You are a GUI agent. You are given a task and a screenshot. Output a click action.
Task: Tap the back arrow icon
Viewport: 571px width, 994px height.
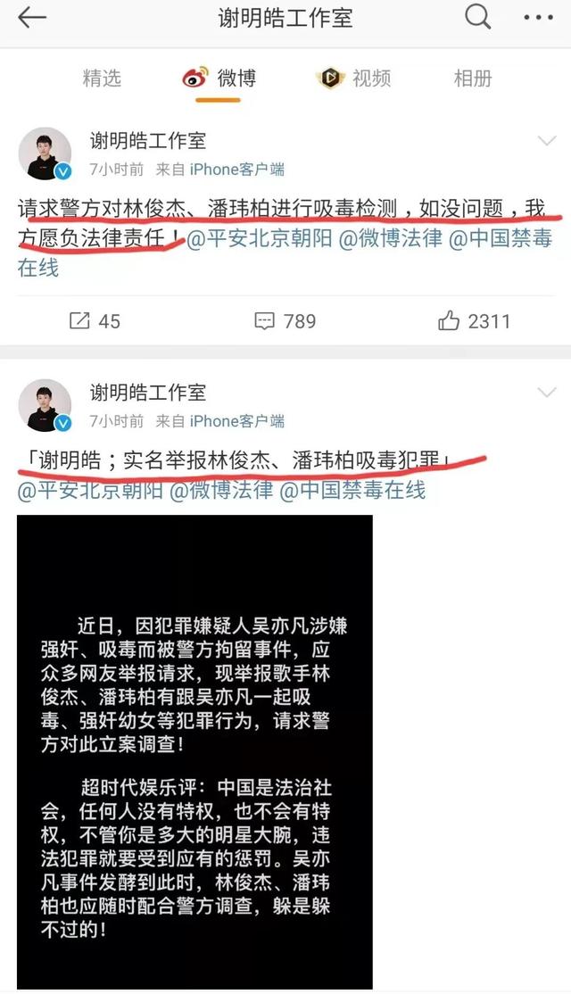(32, 18)
